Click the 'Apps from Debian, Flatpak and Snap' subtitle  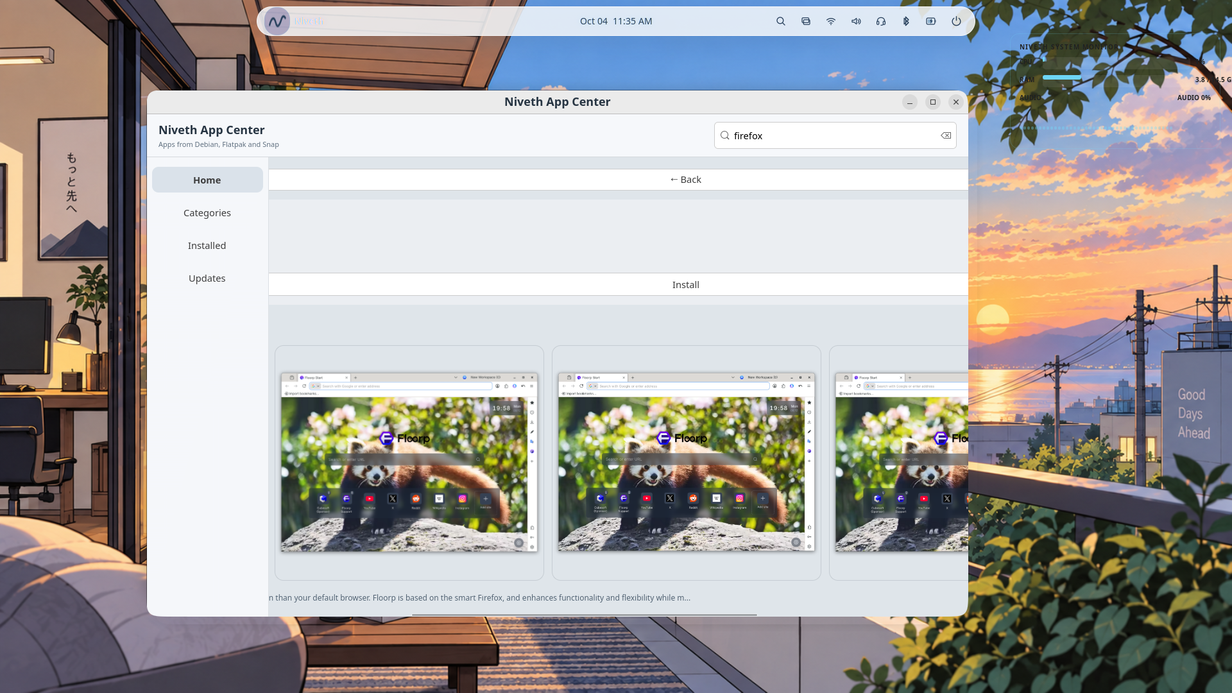point(219,144)
